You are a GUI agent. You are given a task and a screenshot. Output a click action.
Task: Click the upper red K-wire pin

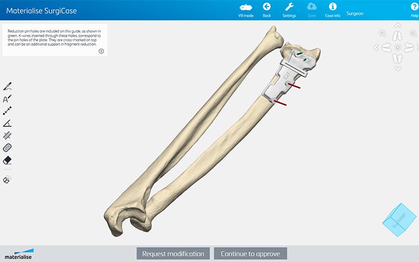[x=294, y=86]
